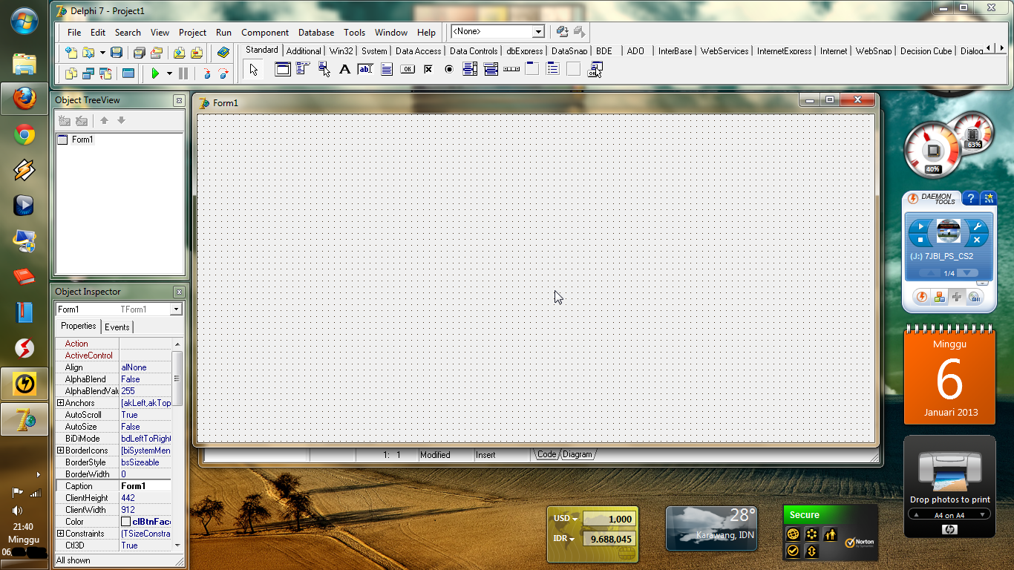The width and height of the screenshot is (1014, 570).
Task: Pick the Label component with letter A
Action: (x=344, y=70)
